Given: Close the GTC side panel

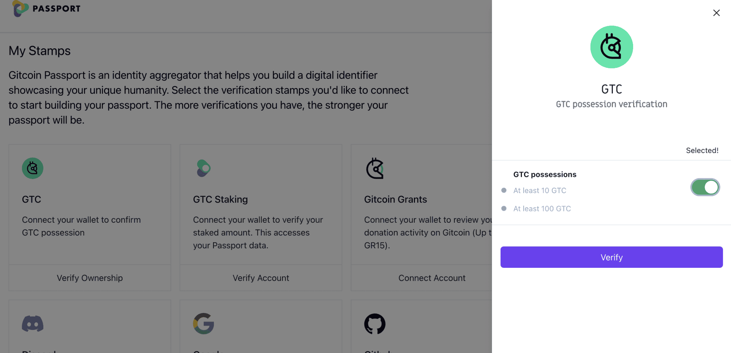Looking at the screenshot, I should click(717, 13).
